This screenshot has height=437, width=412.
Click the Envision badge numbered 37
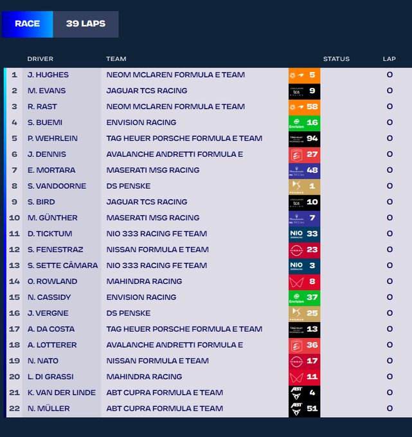305,298
